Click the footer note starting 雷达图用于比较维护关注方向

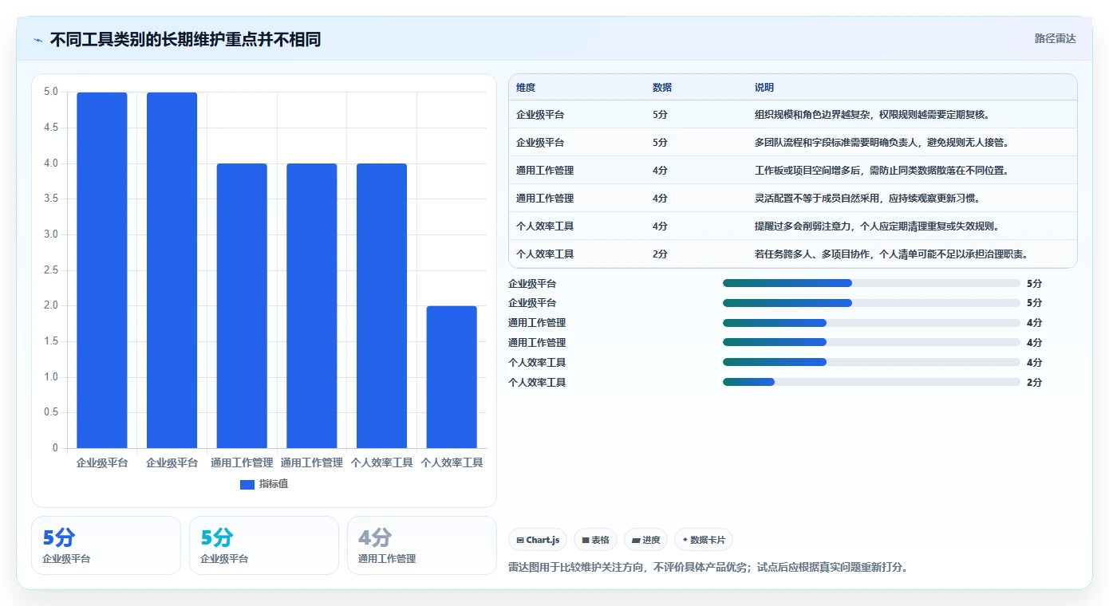708,568
